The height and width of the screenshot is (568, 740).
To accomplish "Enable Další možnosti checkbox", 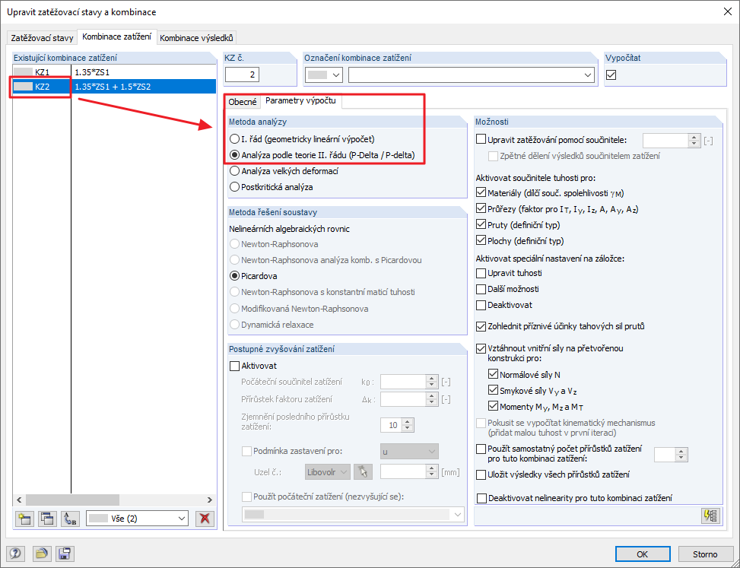I will coord(481,289).
